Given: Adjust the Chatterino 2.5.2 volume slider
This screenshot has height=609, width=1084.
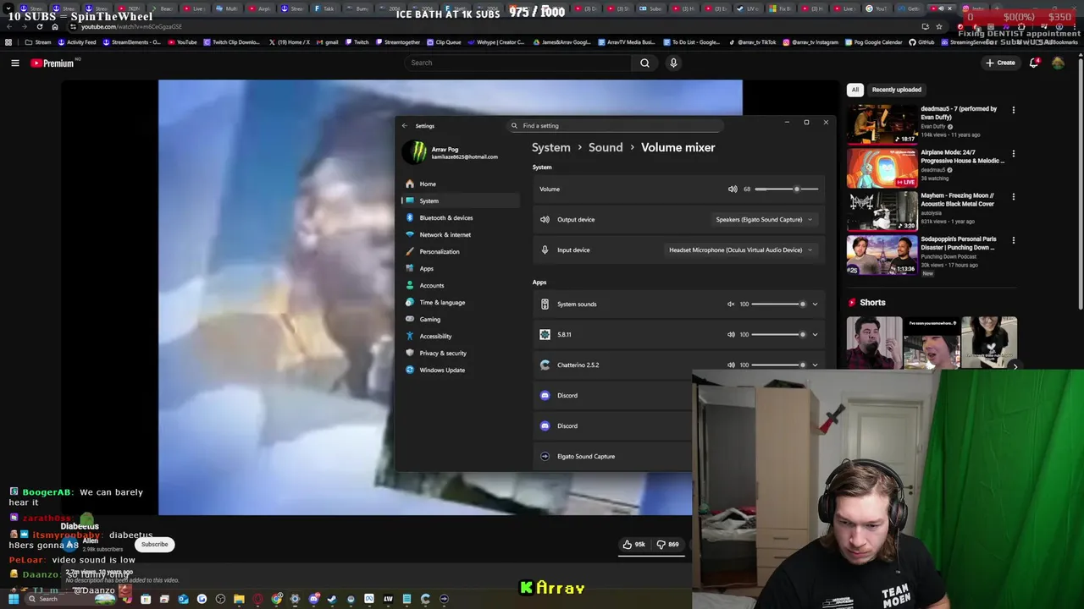Looking at the screenshot, I should tap(778, 365).
